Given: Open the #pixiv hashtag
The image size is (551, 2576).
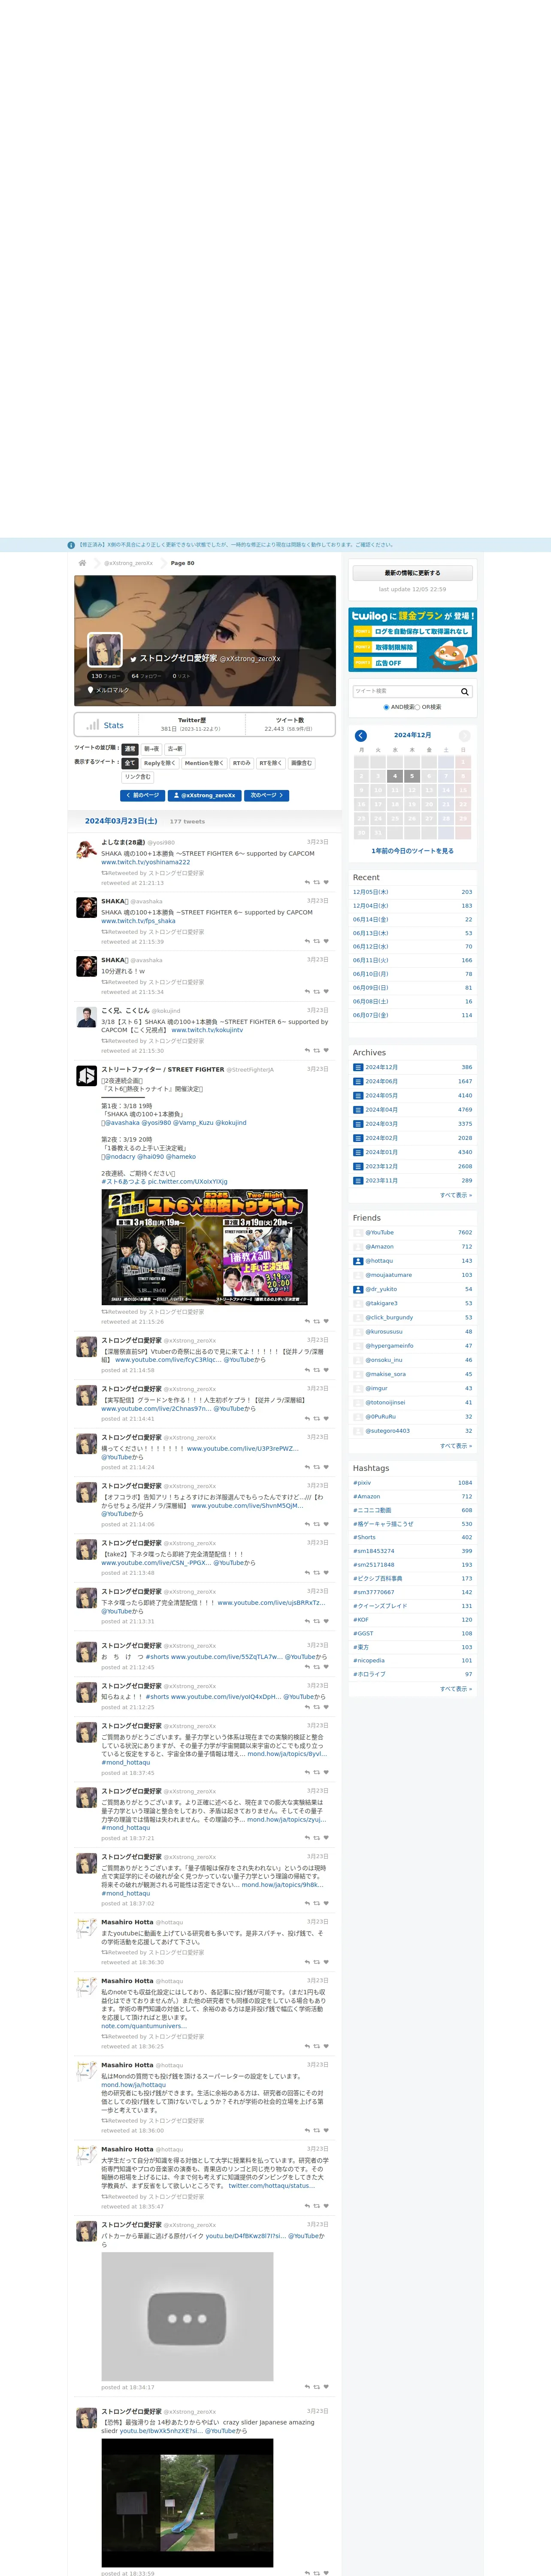Looking at the screenshot, I should point(362,1483).
